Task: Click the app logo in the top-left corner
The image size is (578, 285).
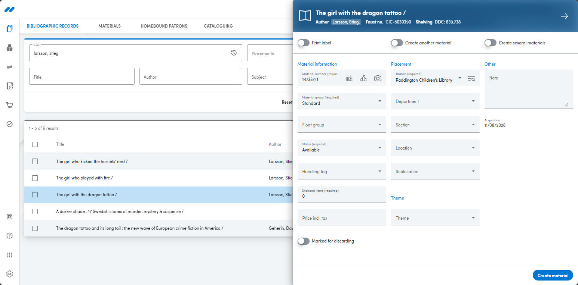Action: [x=10, y=9]
